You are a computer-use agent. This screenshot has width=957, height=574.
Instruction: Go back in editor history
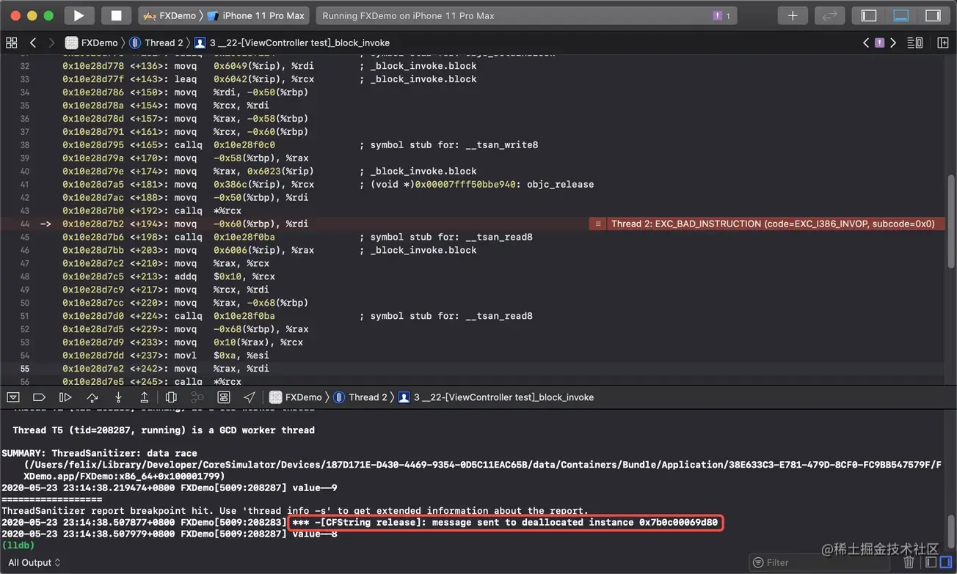coord(33,43)
